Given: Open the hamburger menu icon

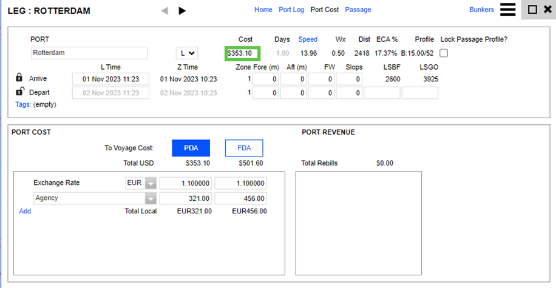Looking at the screenshot, I should pos(507,10).
